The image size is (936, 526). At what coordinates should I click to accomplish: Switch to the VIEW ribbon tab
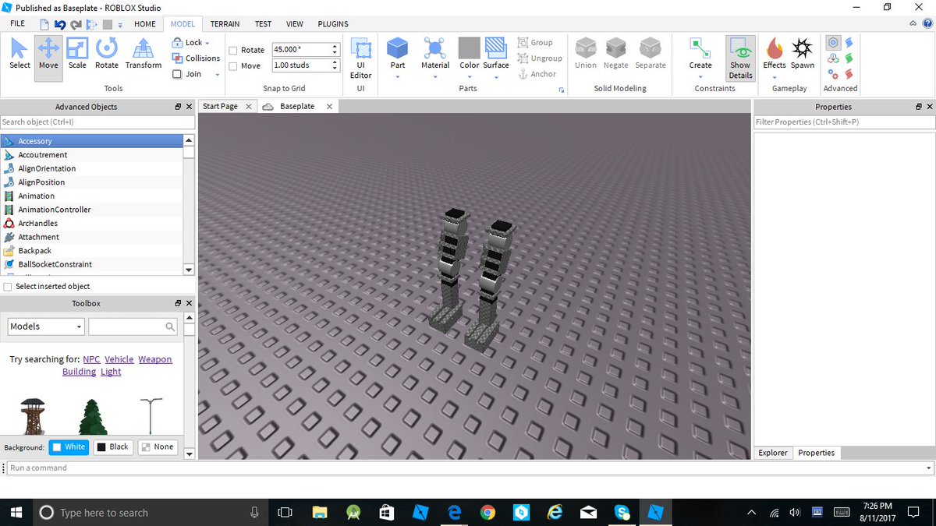coord(295,24)
